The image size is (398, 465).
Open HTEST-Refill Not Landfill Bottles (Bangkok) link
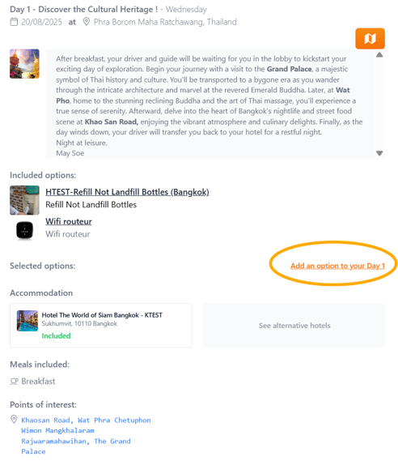127,192
